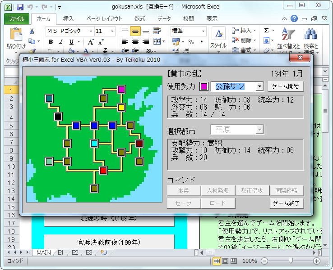The image size is (333, 270).
Task: Click the vertical scrollbar down arrow
Action: coord(325,245)
